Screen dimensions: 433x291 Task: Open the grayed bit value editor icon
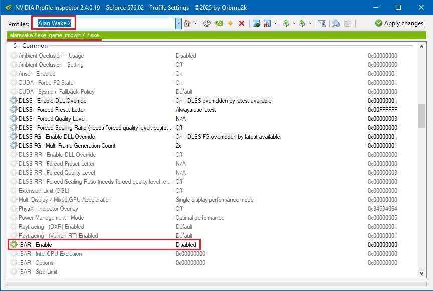tap(348, 23)
